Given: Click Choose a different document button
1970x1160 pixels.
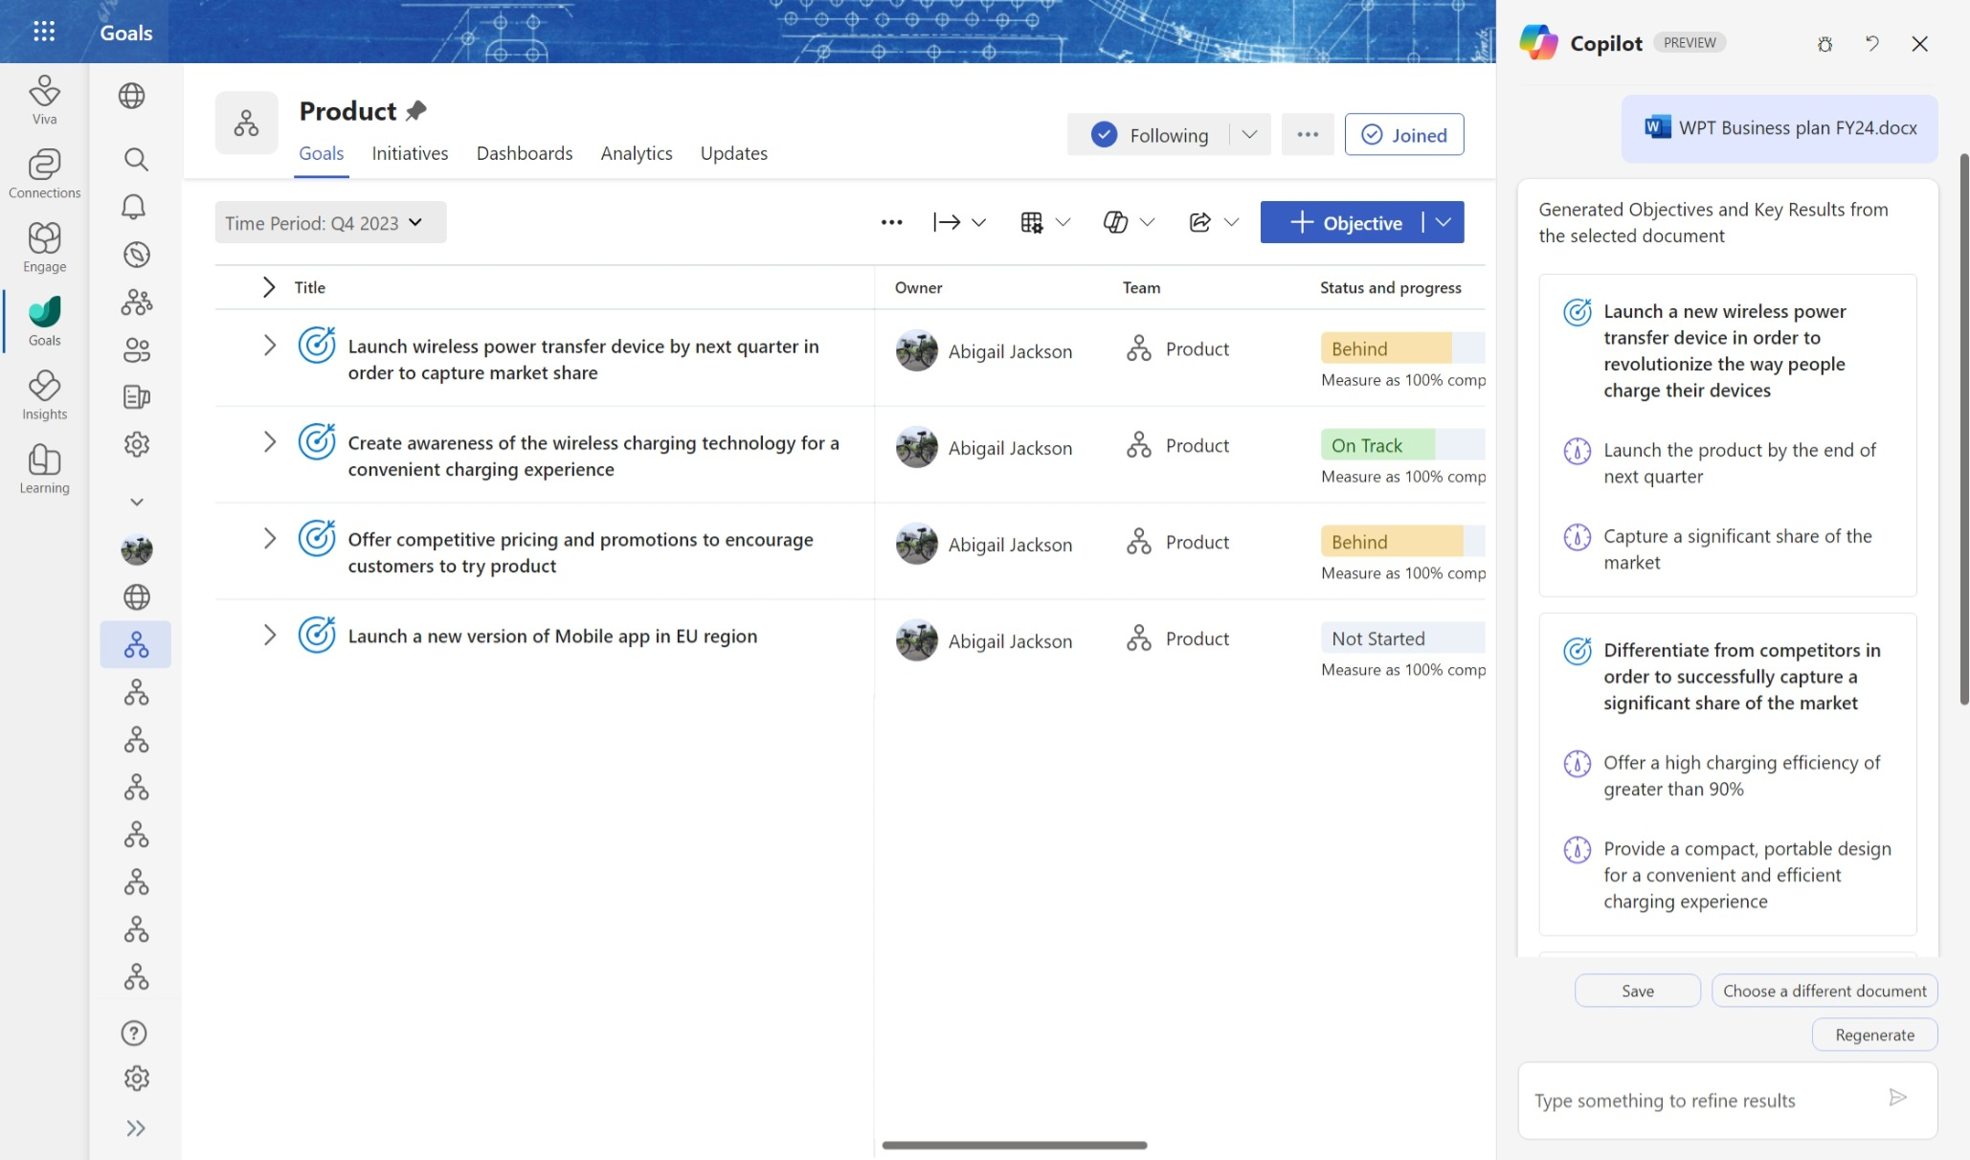Looking at the screenshot, I should tap(1825, 991).
